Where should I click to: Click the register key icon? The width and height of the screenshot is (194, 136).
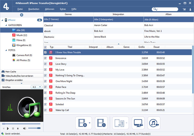[x=190, y=9]
